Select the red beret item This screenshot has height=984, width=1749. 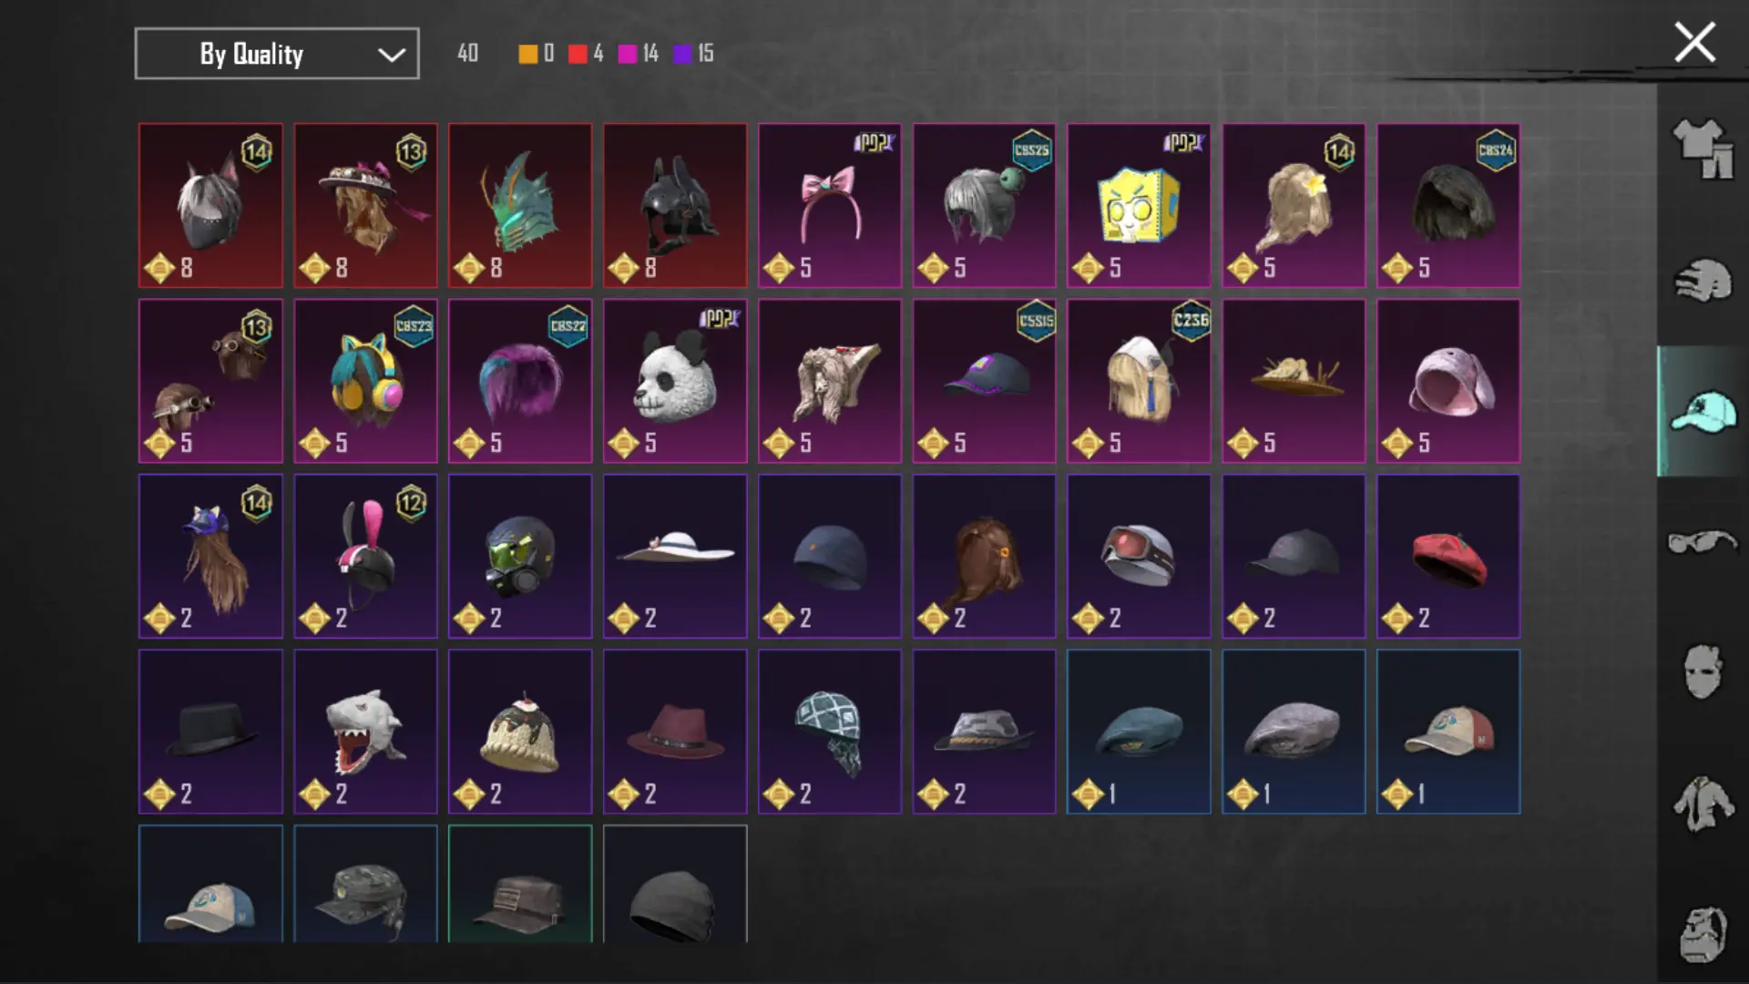[1448, 556]
